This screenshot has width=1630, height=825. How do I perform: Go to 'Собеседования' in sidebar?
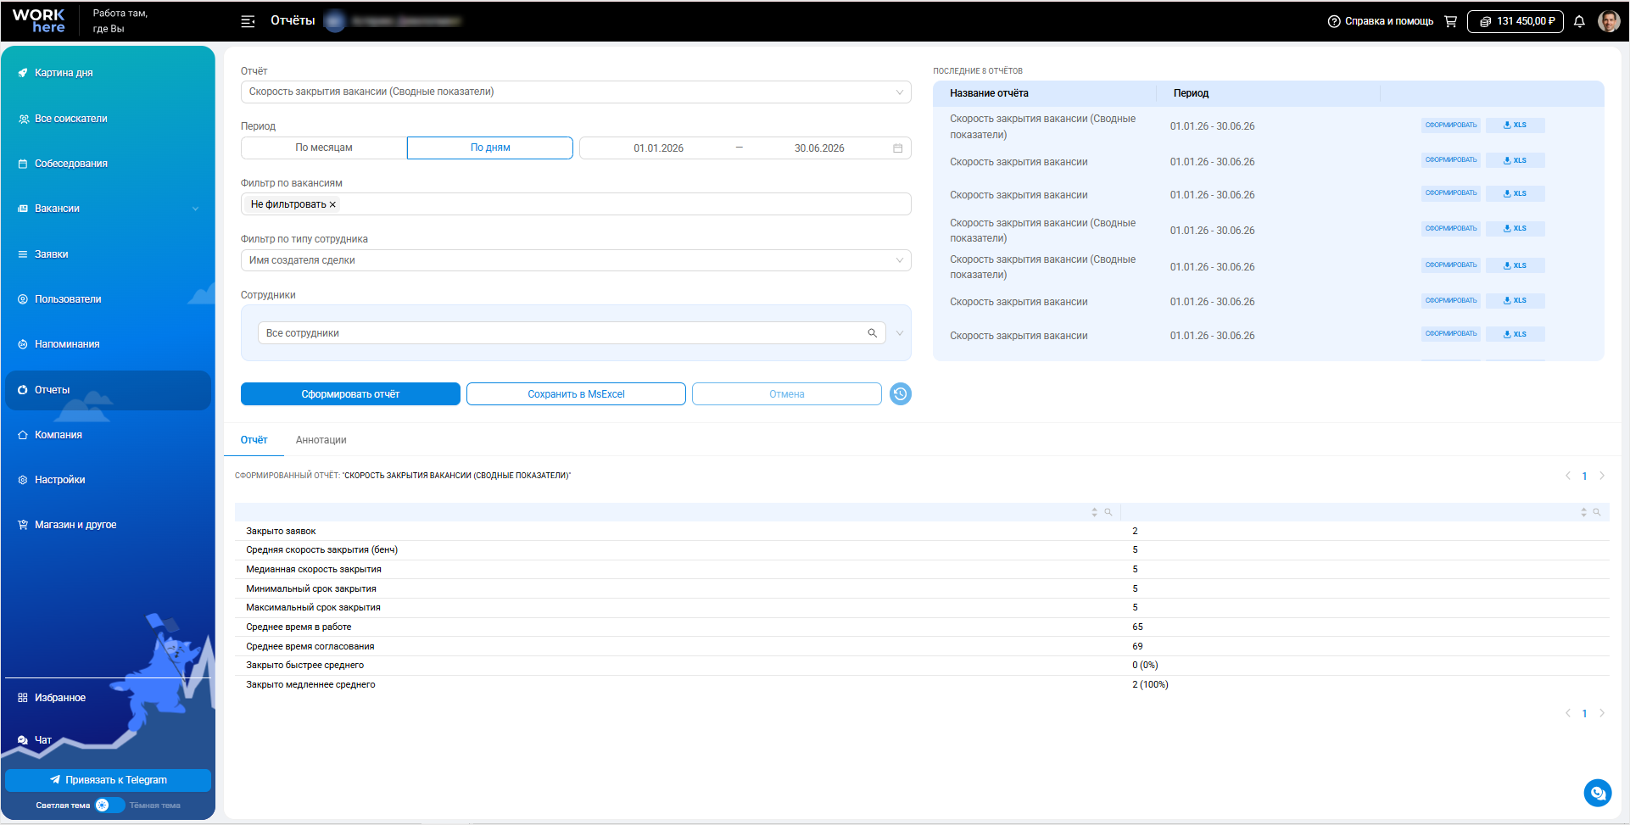[x=71, y=164]
